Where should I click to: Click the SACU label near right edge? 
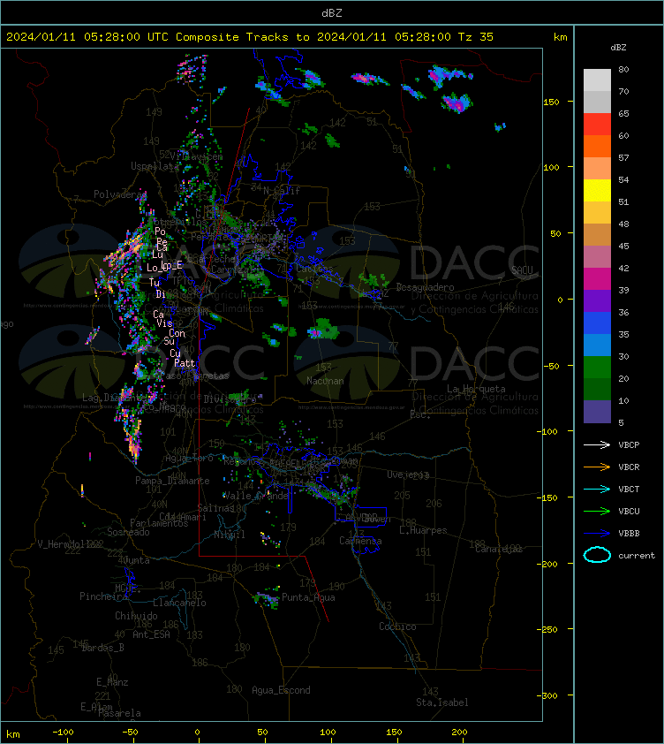tap(522, 270)
